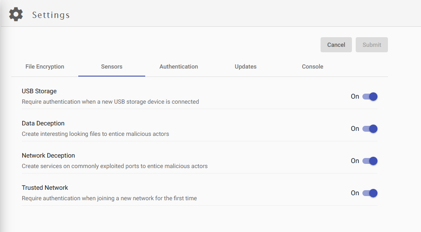Click the Network Deception setting label
This screenshot has width=421, height=232.
[48, 156]
